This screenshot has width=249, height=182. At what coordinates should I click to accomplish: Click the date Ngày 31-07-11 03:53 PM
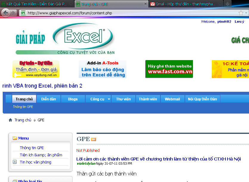coord(114,163)
